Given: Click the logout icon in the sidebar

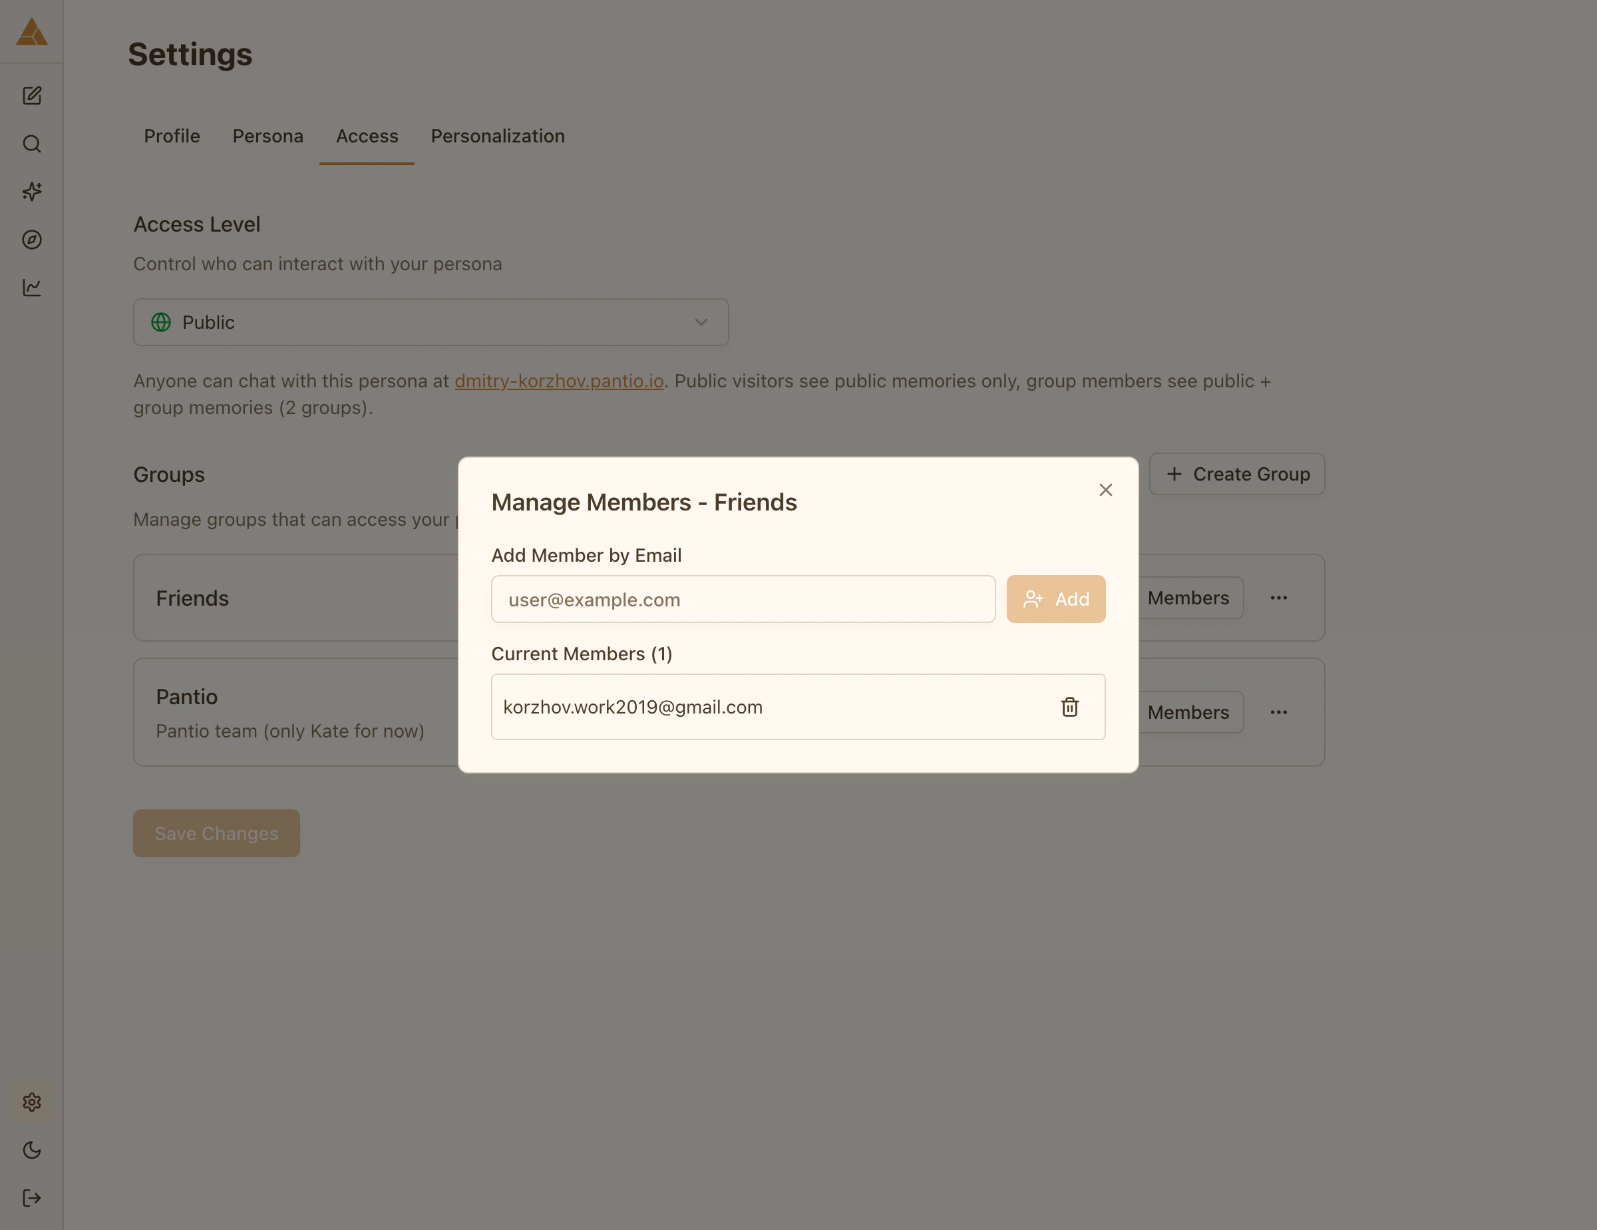Looking at the screenshot, I should [31, 1198].
